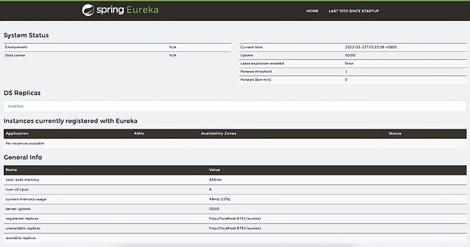The width and height of the screenshot is (470, 247).
Task: Click the current-memory-usage row name
Action: (x=26, y=199)
